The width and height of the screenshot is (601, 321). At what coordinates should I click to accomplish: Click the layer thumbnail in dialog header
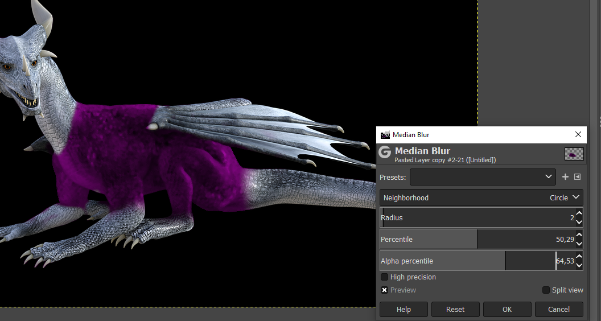pos(574,154)
